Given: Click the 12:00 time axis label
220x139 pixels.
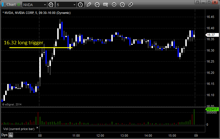Looking at the screenshot, I should [100, 136].
